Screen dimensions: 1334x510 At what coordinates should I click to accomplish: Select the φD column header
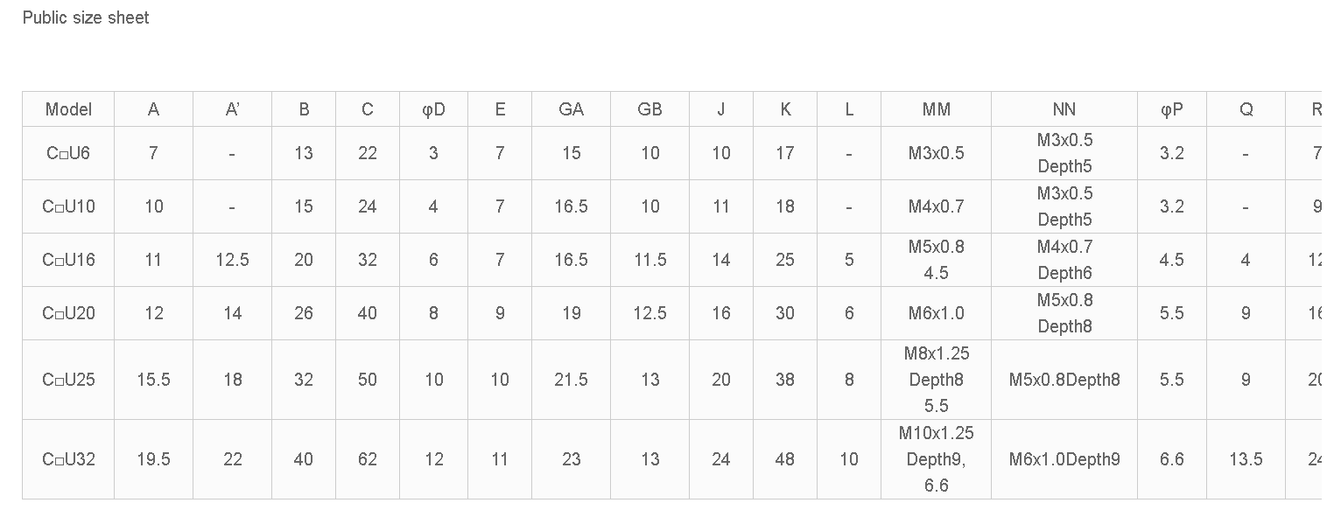coord(433,109)
